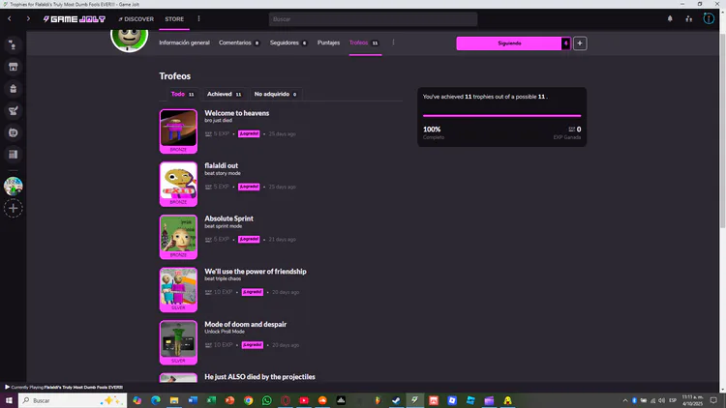Click the Buscar search field in Game Jolt
This screenshot has height=408, width=726.
coord(373,19)
